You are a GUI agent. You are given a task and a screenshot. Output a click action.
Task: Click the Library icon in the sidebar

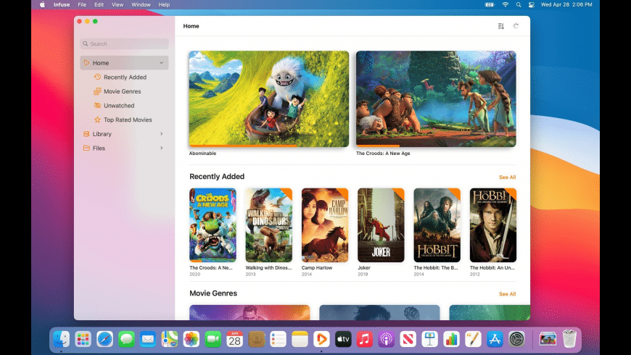pos(86,134)
